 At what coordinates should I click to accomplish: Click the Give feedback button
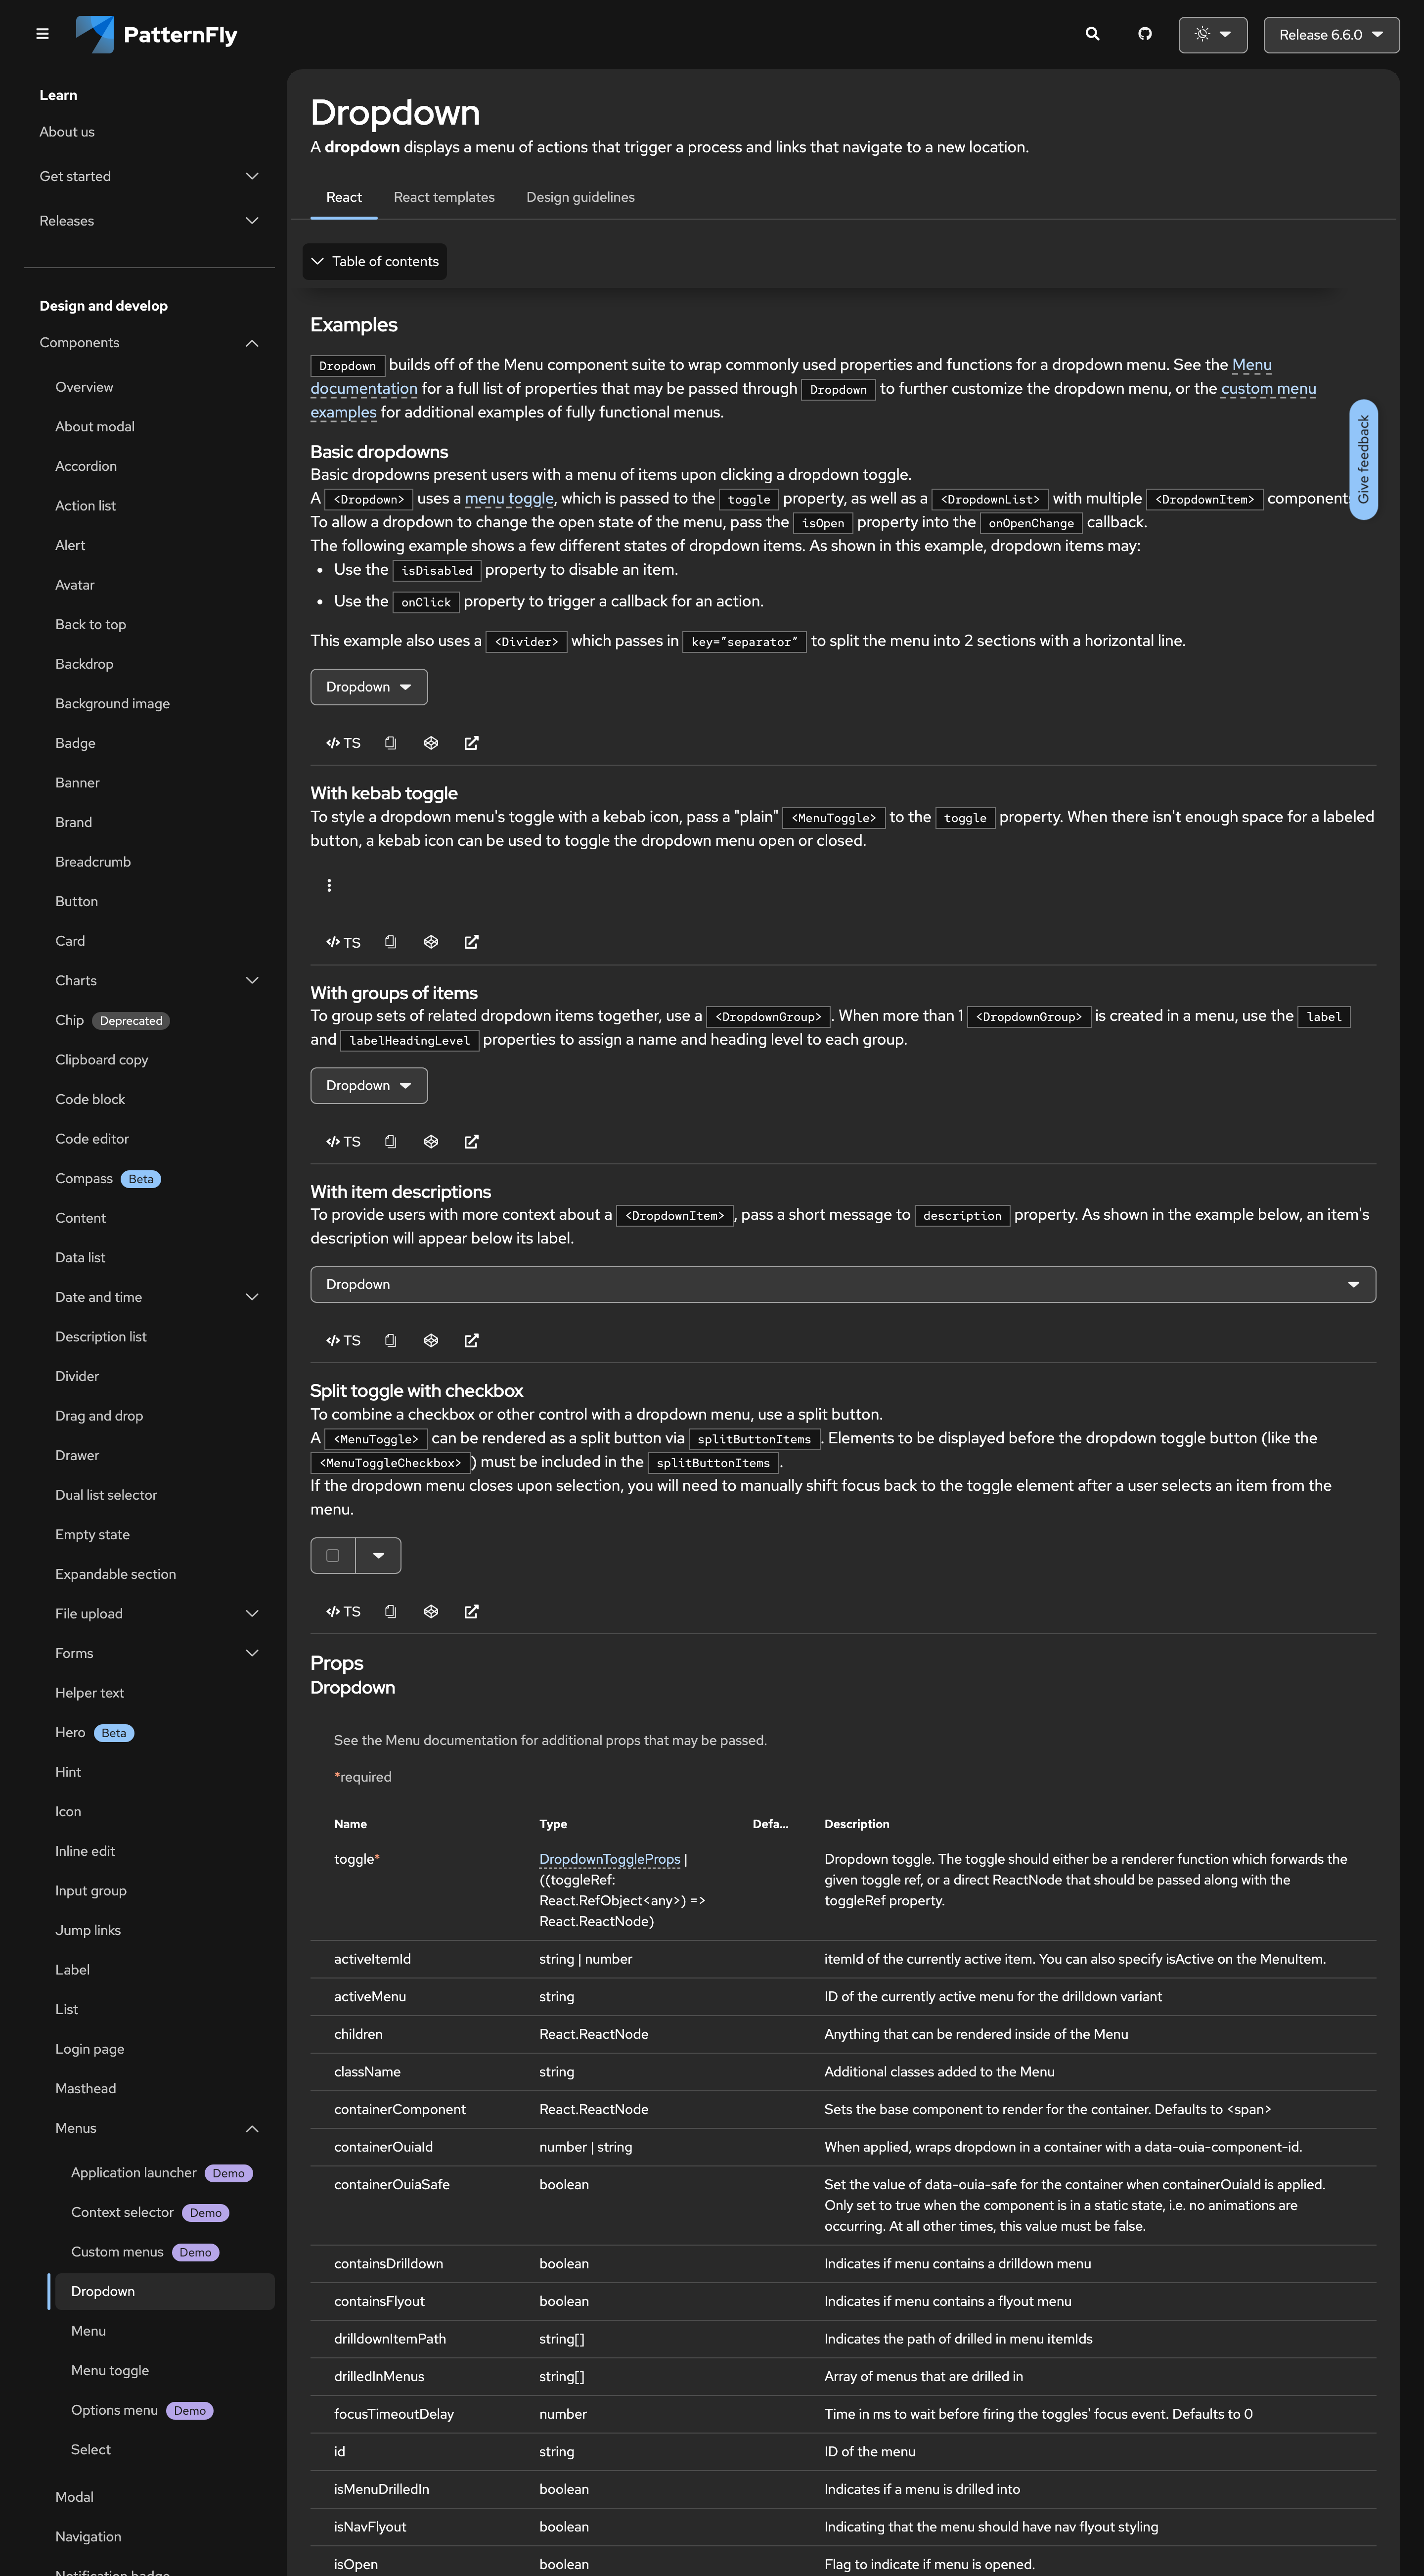point(1363,460)
